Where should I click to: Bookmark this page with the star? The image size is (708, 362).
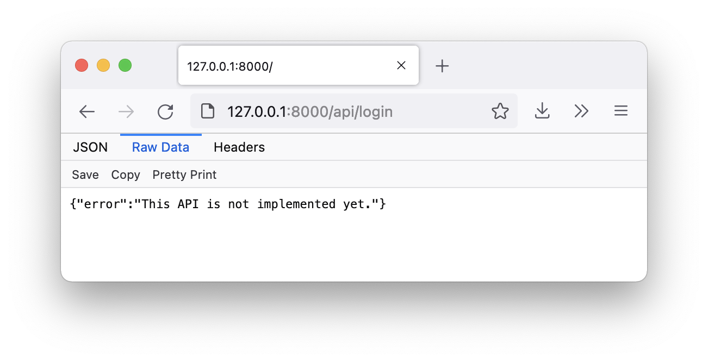[x=500, y=111]
